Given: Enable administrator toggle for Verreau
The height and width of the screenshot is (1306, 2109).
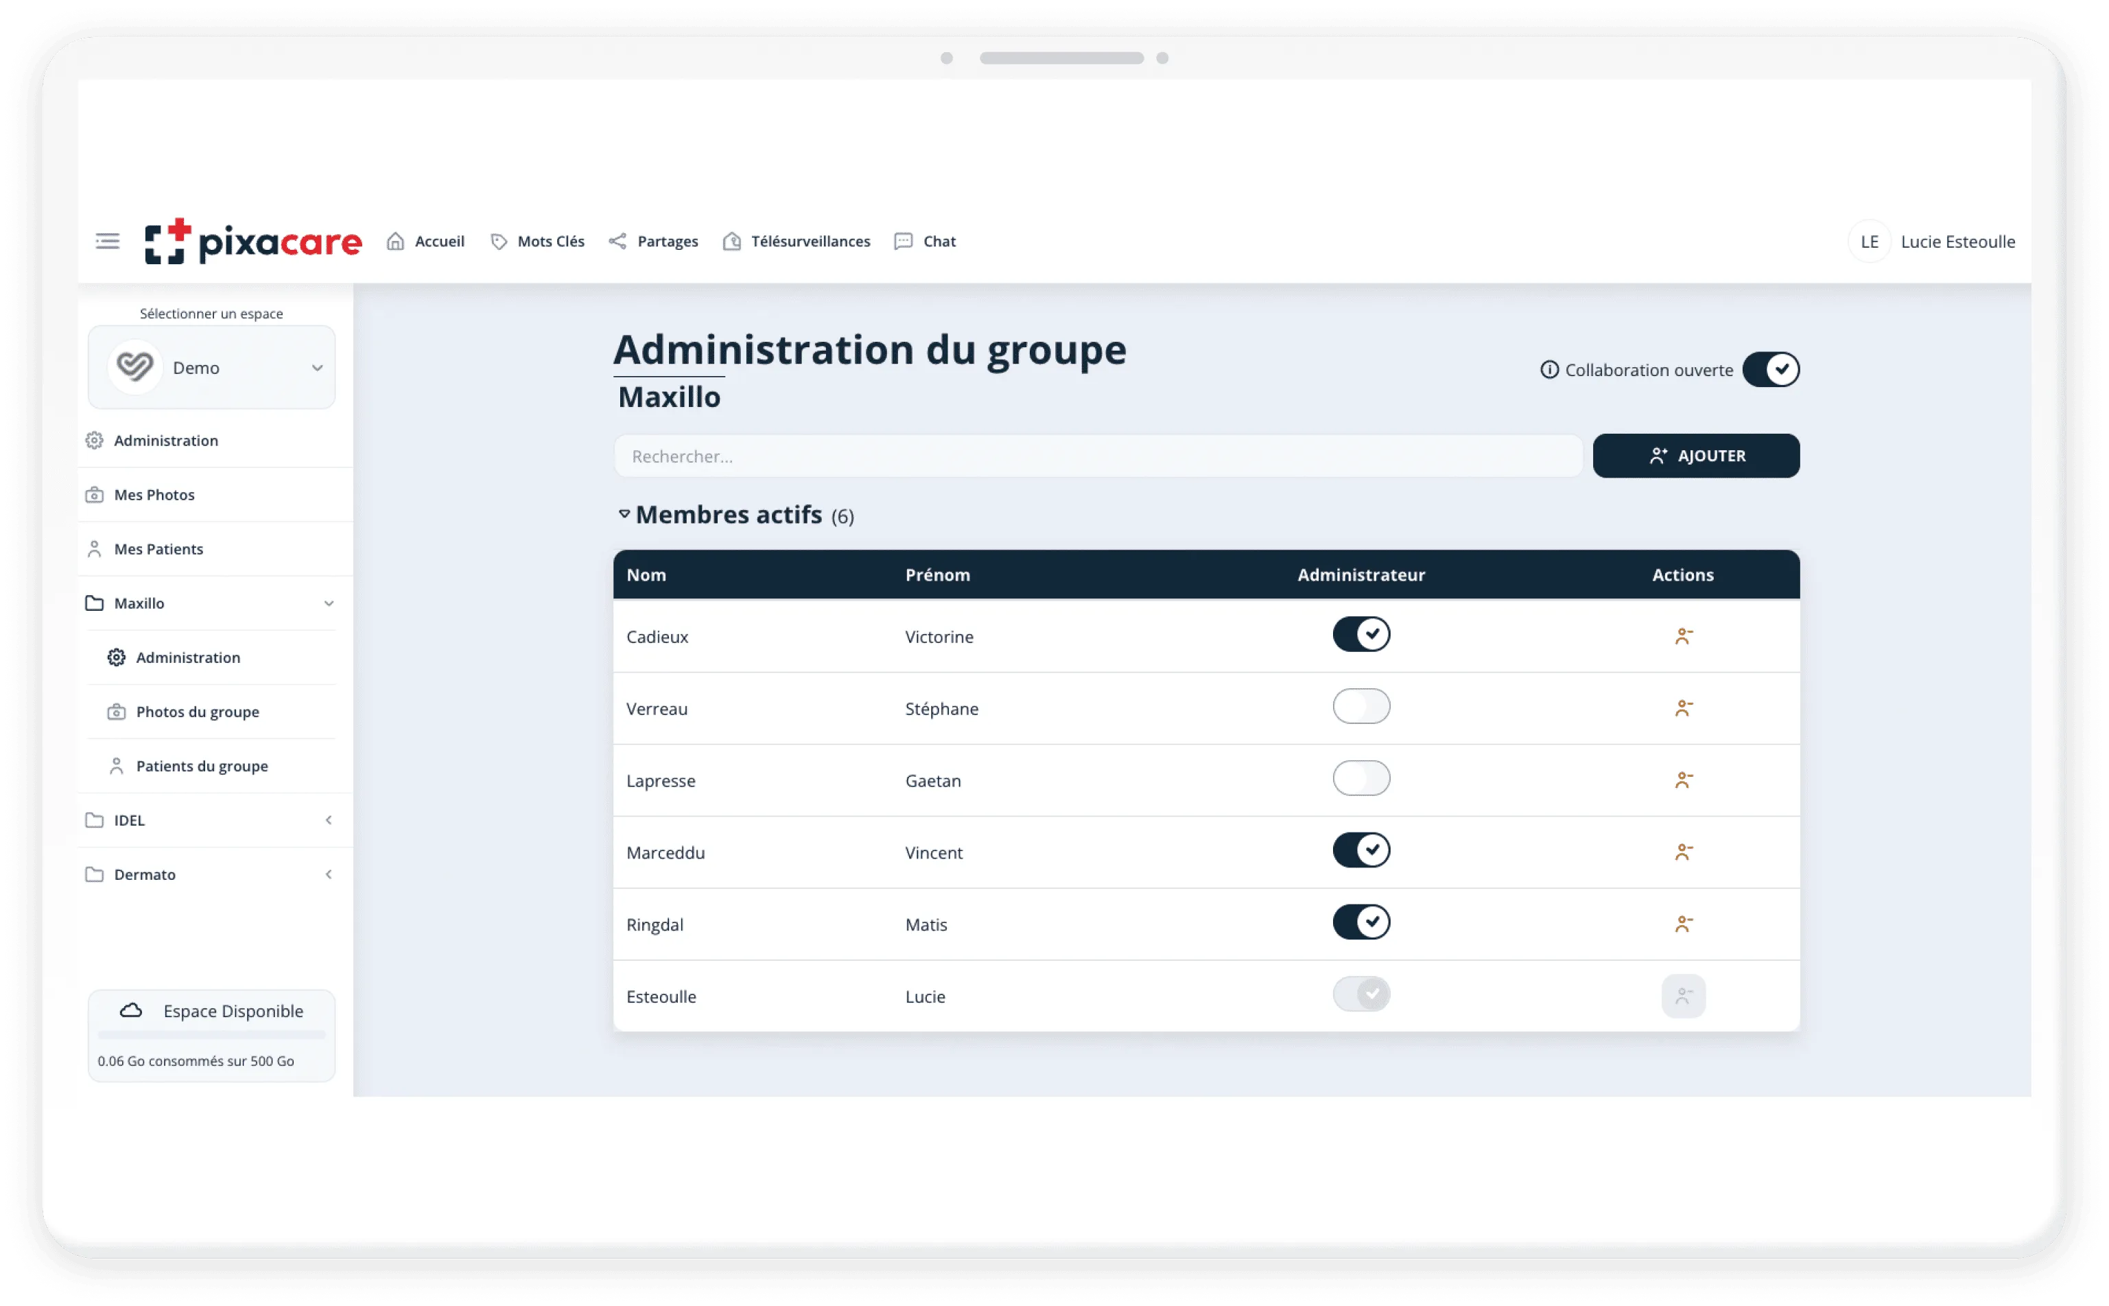Looking at the screenshot, I should point(1361,706).
